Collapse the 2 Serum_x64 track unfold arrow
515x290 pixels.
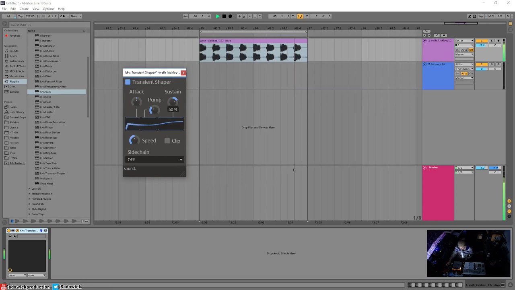pyautogui.click(x=424, y=64)
